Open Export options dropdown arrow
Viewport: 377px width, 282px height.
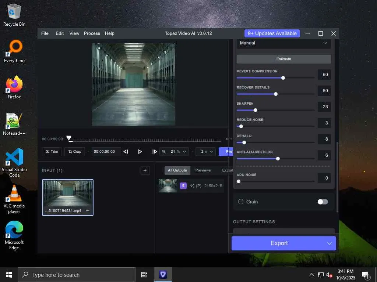click(x=330, y=243)
